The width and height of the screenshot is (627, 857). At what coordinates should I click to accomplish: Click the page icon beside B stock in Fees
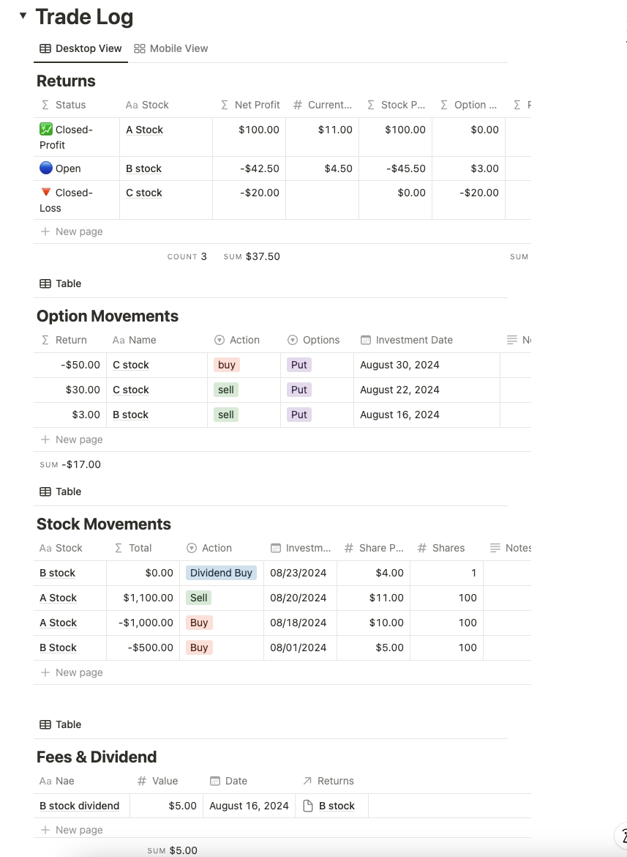coord(309,806)
